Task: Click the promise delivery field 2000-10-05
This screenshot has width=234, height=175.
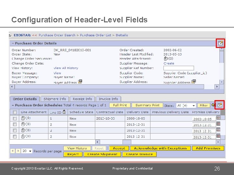Action: point(204,119)
